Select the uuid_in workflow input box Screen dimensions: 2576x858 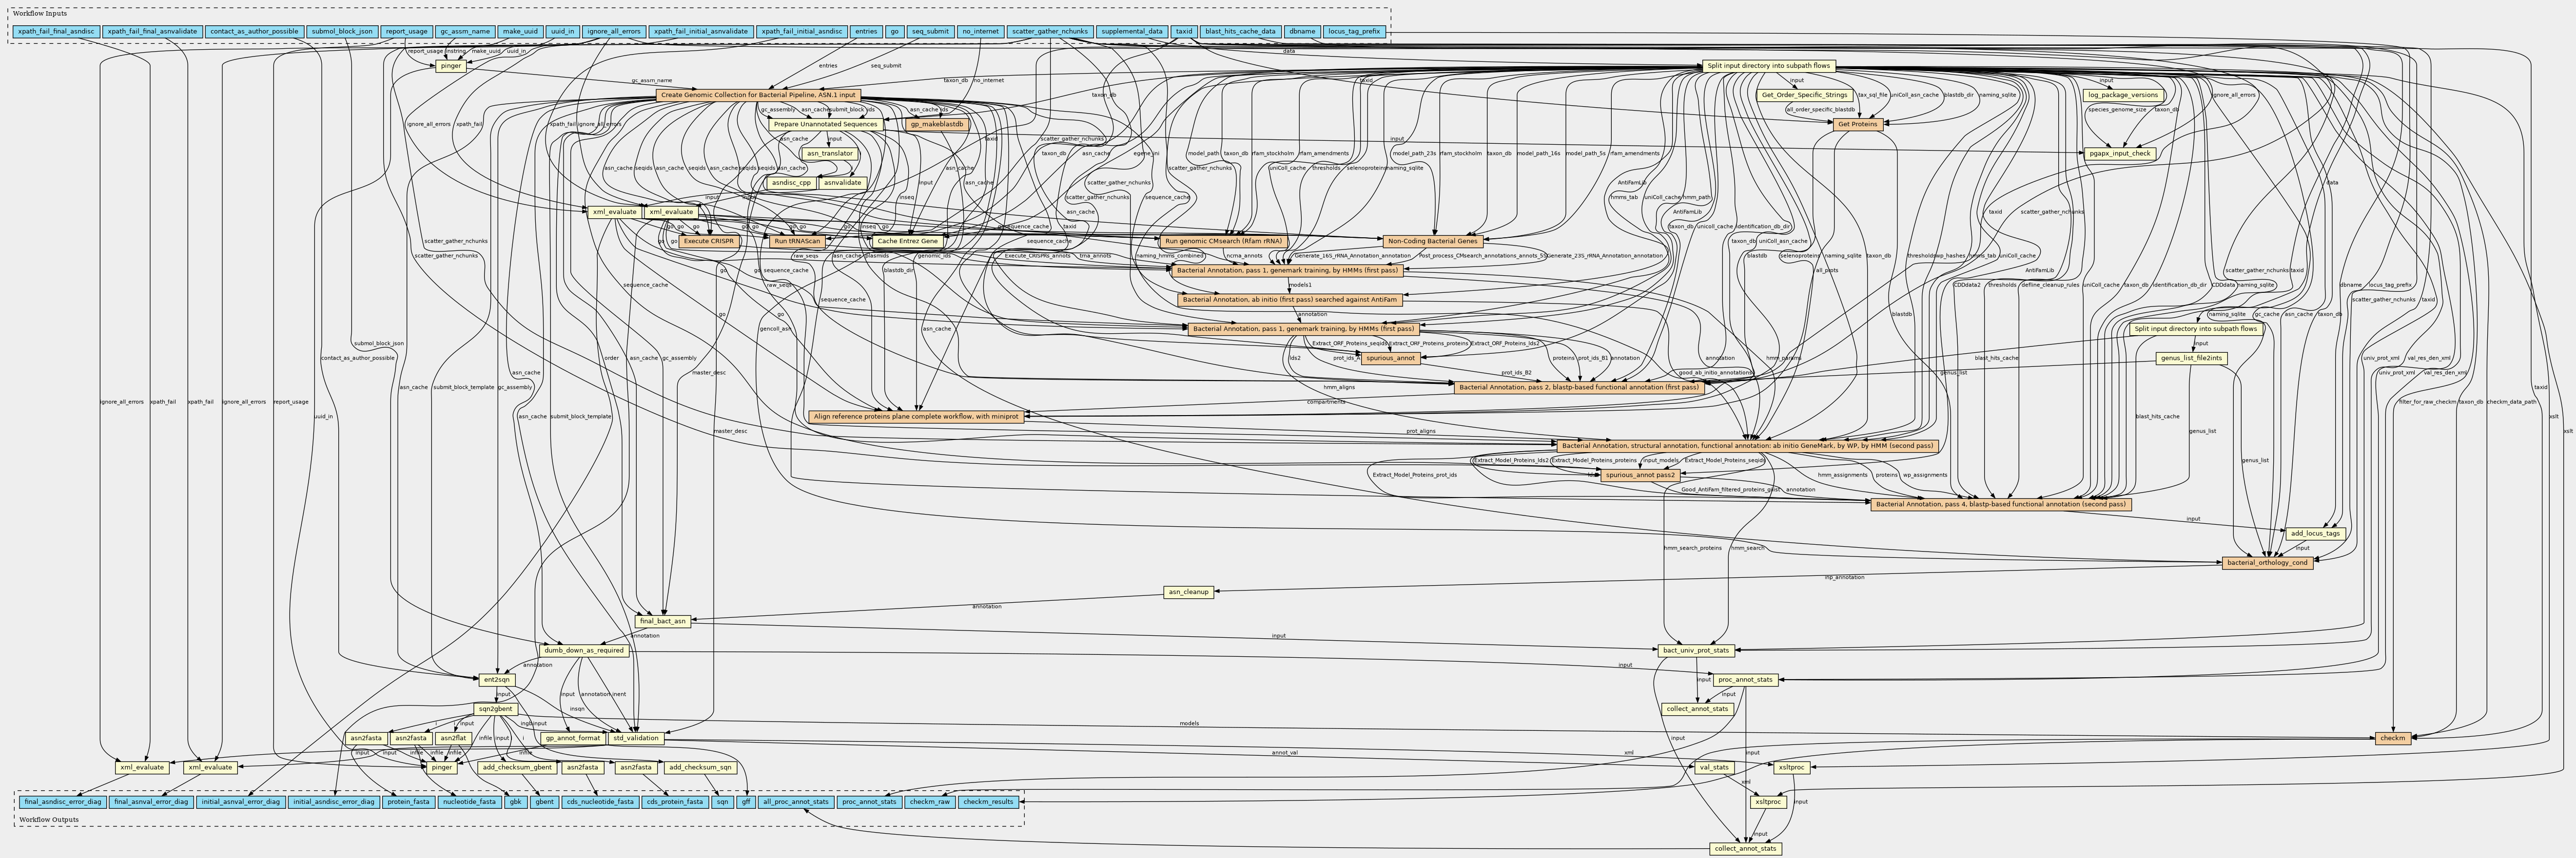pos(563,31)
